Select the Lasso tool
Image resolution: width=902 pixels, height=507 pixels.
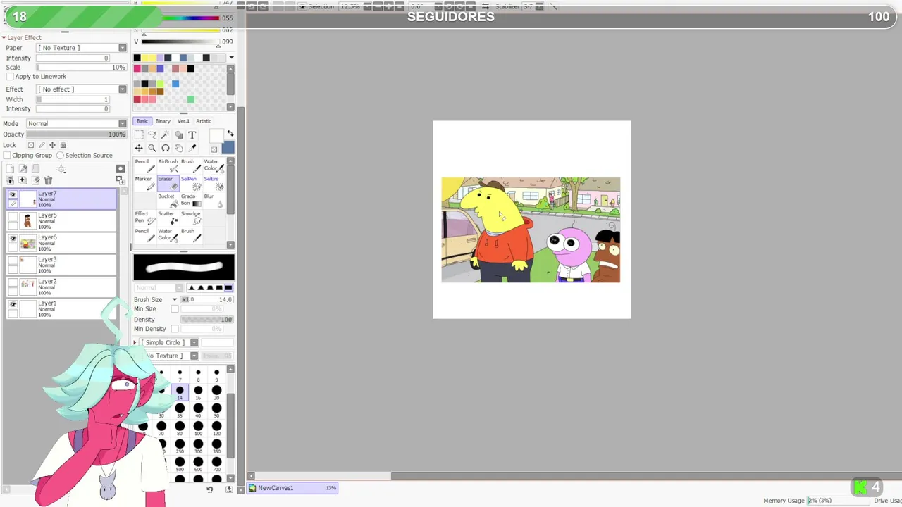(152, 134)
